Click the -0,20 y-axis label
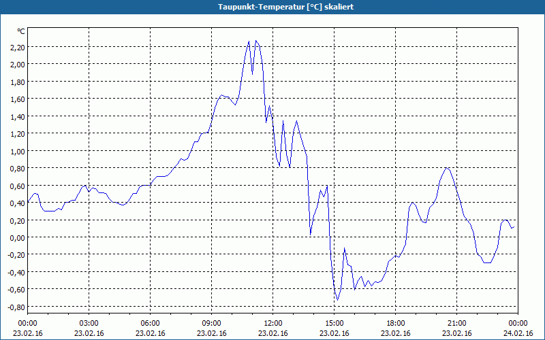The height and width of the screenshot is (340, 545). click(x=16, y=255)
